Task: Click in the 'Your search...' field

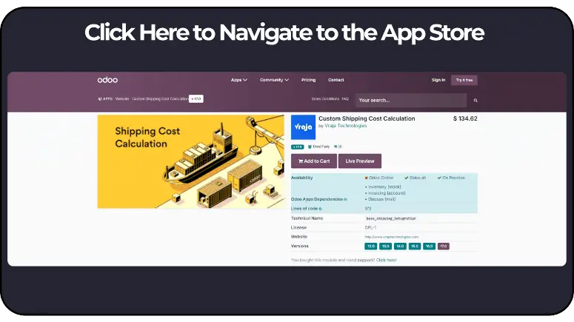Action: point(410,100)
